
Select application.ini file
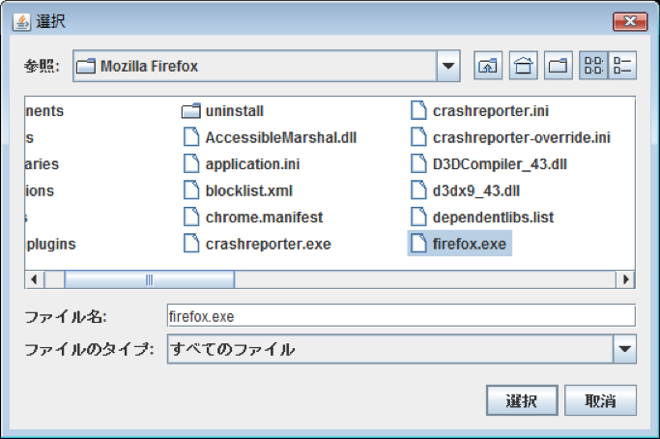pos(241,163)
